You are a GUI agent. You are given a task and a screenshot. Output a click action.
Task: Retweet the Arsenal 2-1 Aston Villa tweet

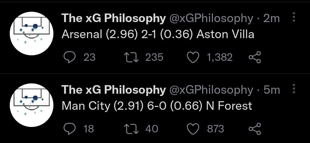[x=131, y=57]
